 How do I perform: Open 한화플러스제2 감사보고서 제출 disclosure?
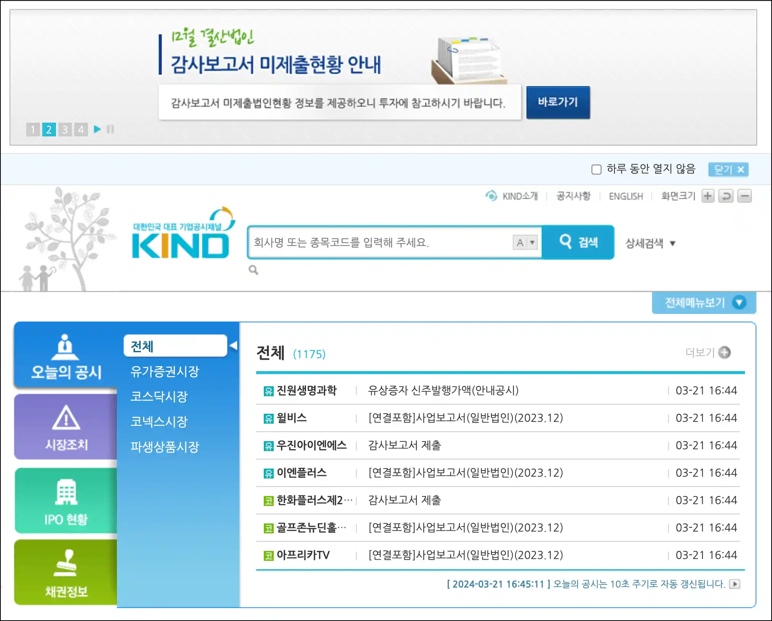click(x=404, y=500)
